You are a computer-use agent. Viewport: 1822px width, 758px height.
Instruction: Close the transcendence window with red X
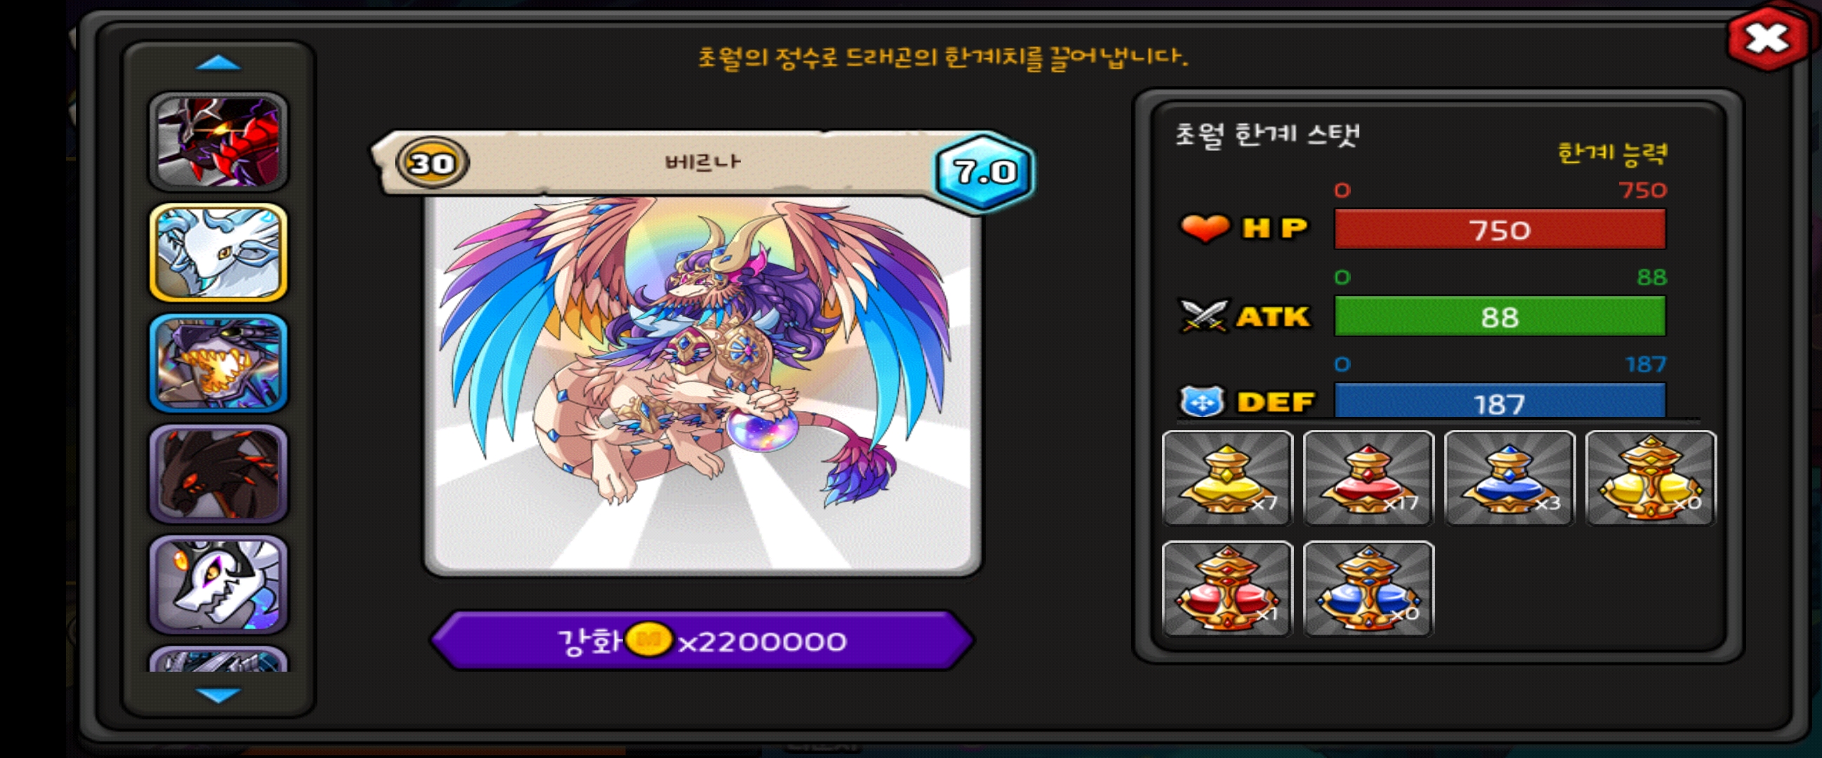(1767, 38)
